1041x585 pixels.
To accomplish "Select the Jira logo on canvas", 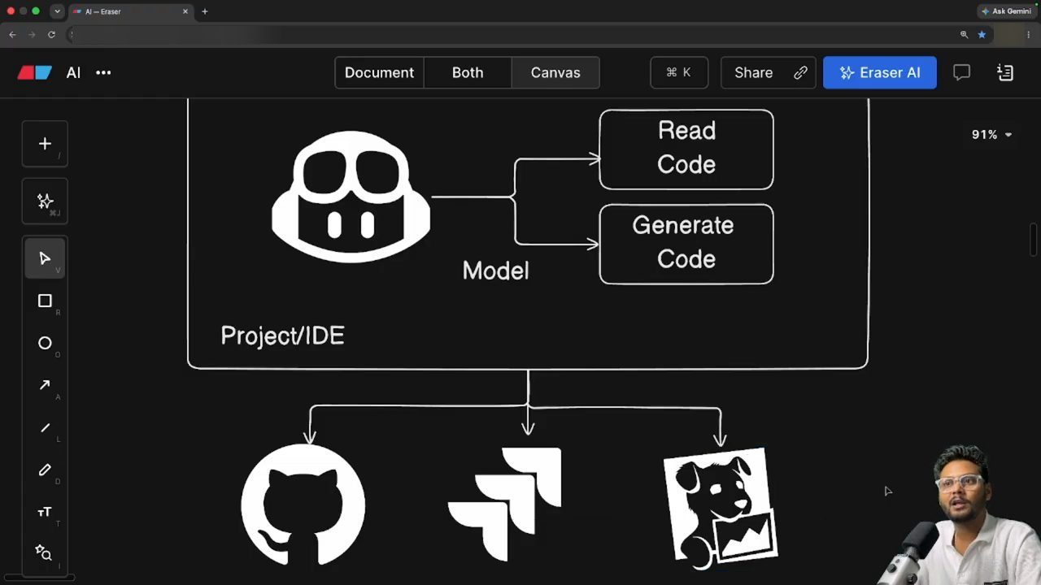I will 504,505.
